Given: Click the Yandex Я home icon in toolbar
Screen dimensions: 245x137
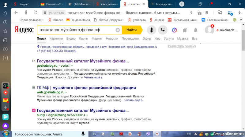Looking at the screenshot, I should [26, 13].
